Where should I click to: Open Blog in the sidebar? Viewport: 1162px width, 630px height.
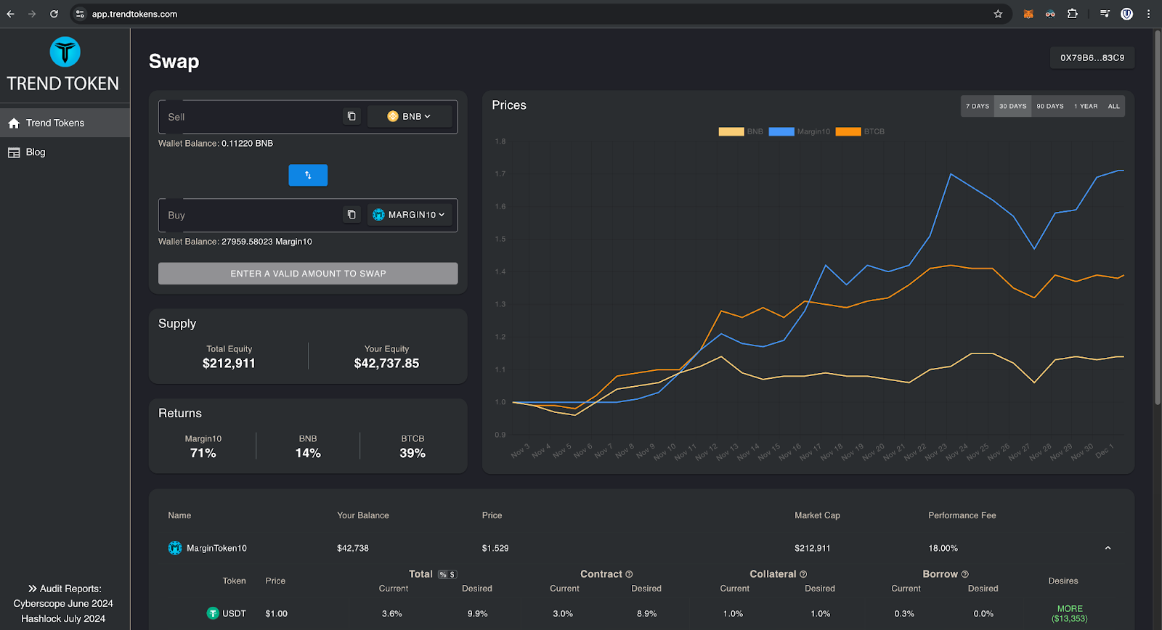coord(65,152)
